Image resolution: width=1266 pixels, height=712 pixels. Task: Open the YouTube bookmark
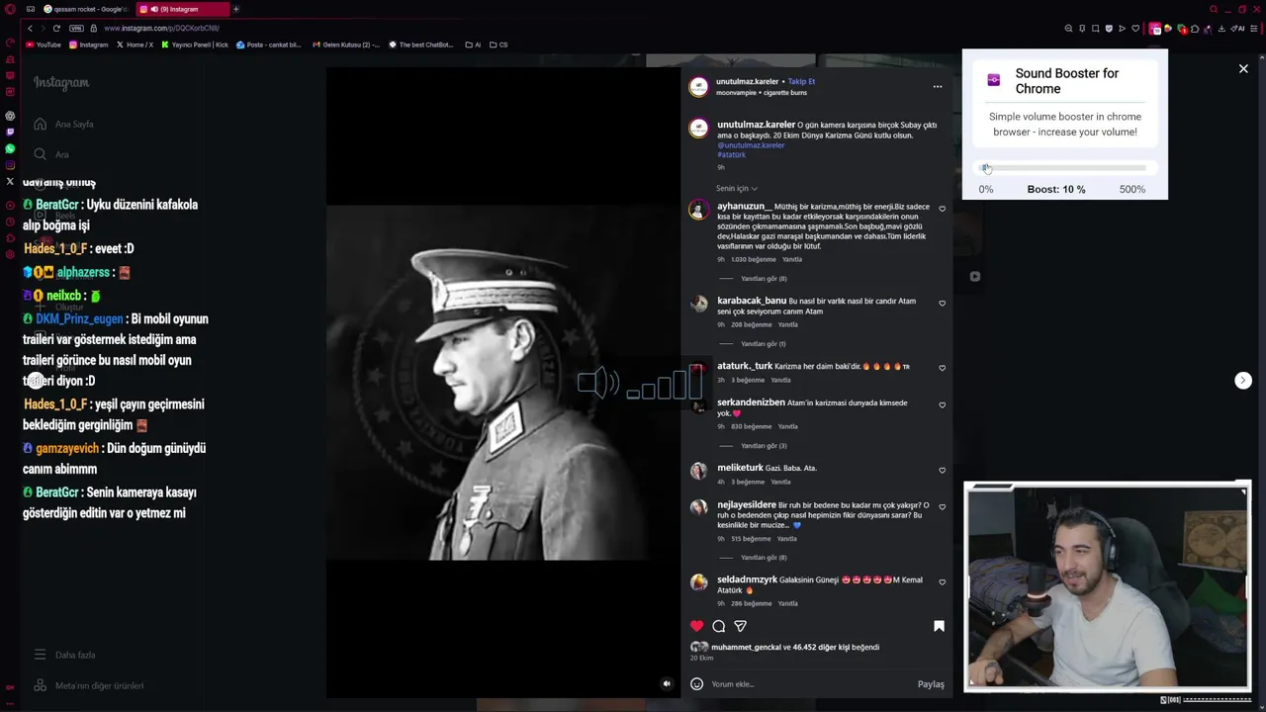point(44,44)
